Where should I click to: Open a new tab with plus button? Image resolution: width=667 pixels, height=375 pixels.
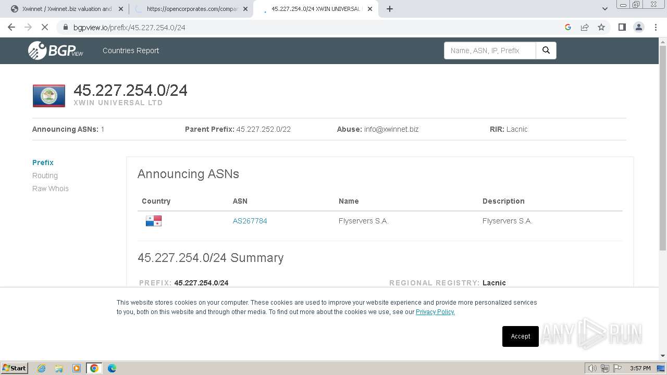(x=390, y=9)
